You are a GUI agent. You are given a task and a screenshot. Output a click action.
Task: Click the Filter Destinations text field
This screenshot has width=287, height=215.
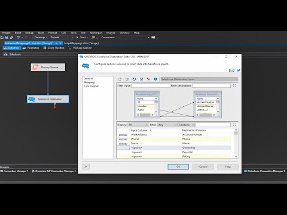point(212,85)
